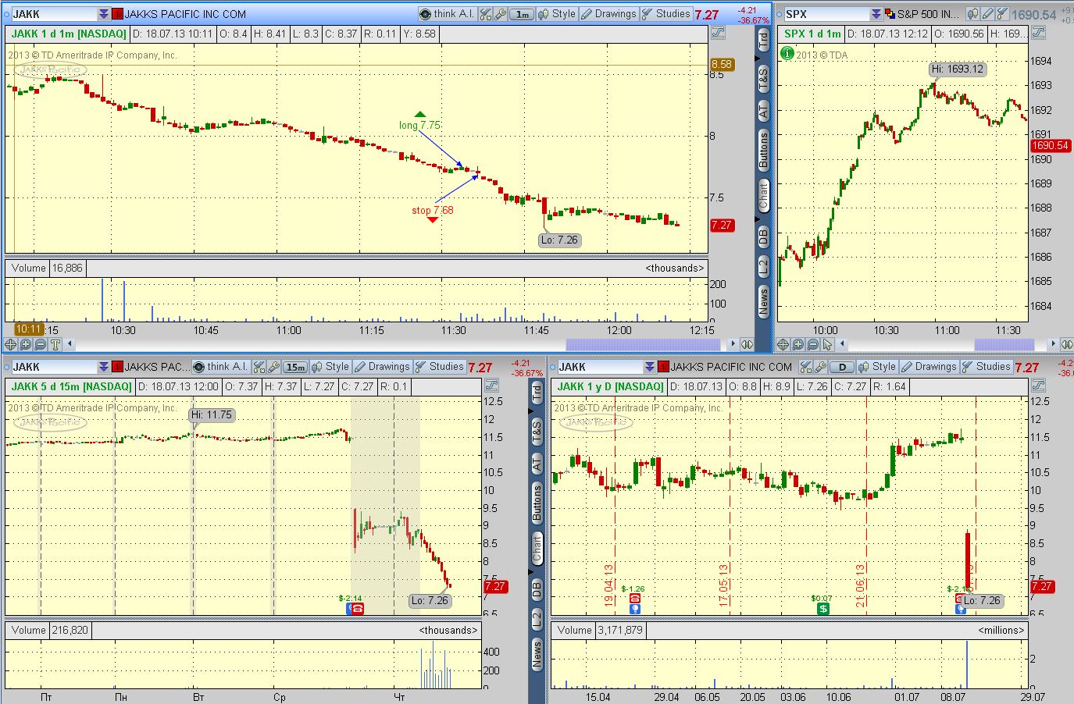Viewport: 1074px width, 704px height.
Task: Click the green info icon in the SPX chart
Action: pos(787,54)
